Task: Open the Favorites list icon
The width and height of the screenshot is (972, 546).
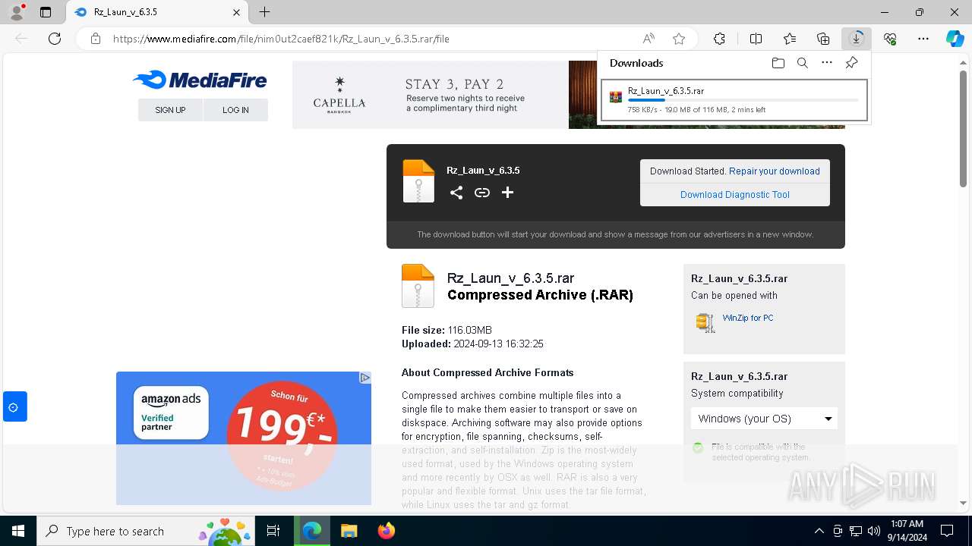Action: (790, 39)
